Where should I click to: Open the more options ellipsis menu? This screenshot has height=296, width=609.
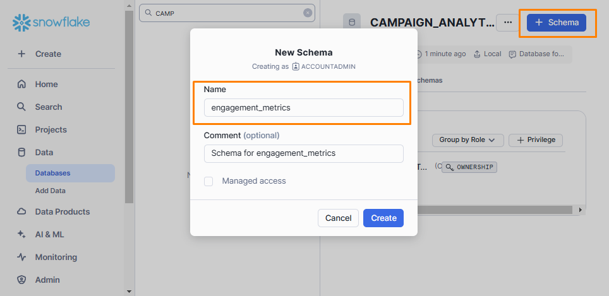[x=508, y=23]
